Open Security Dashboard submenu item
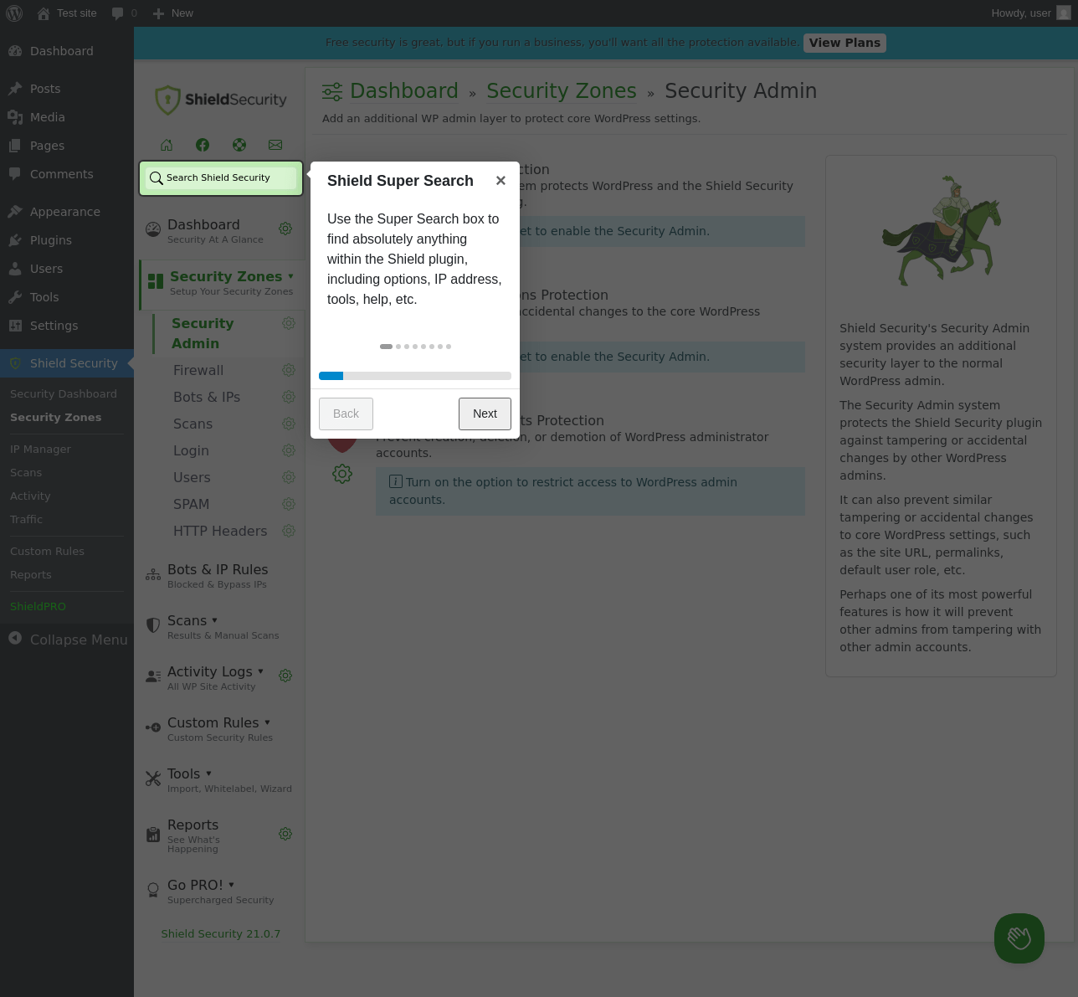Viewport: 1078px width, 997px height. [x=64, y=394]
